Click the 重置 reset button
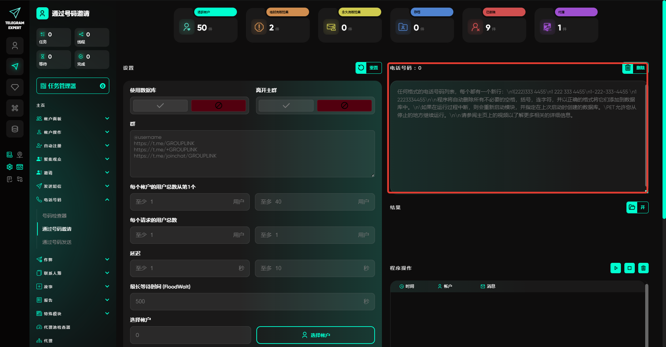 368,68
